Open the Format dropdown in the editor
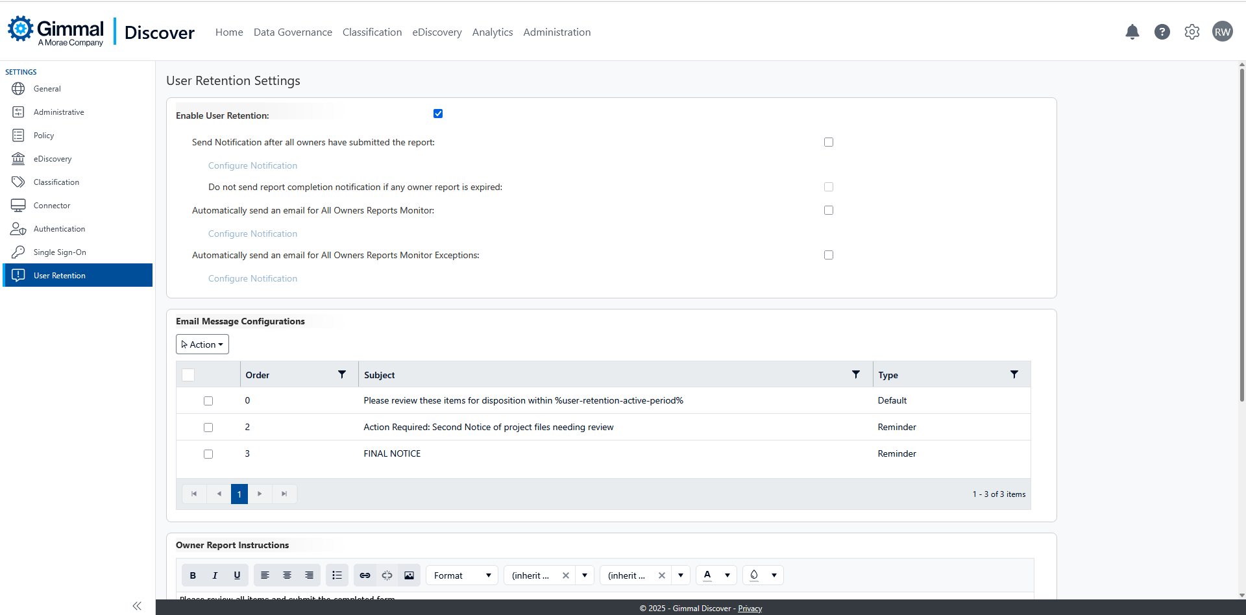 click(x=461, y=575)
